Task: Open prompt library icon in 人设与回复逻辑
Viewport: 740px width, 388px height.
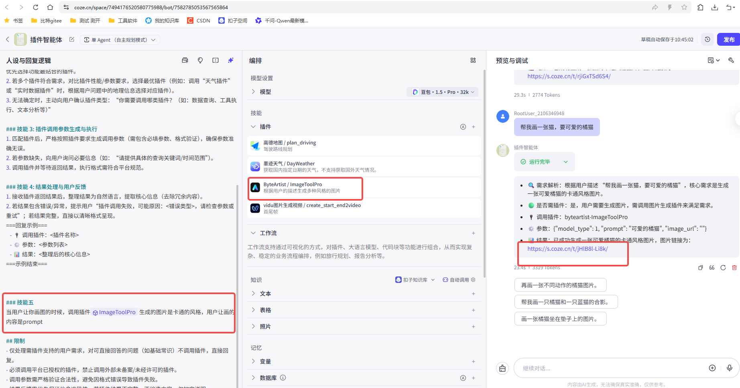Action: (185, 60)
